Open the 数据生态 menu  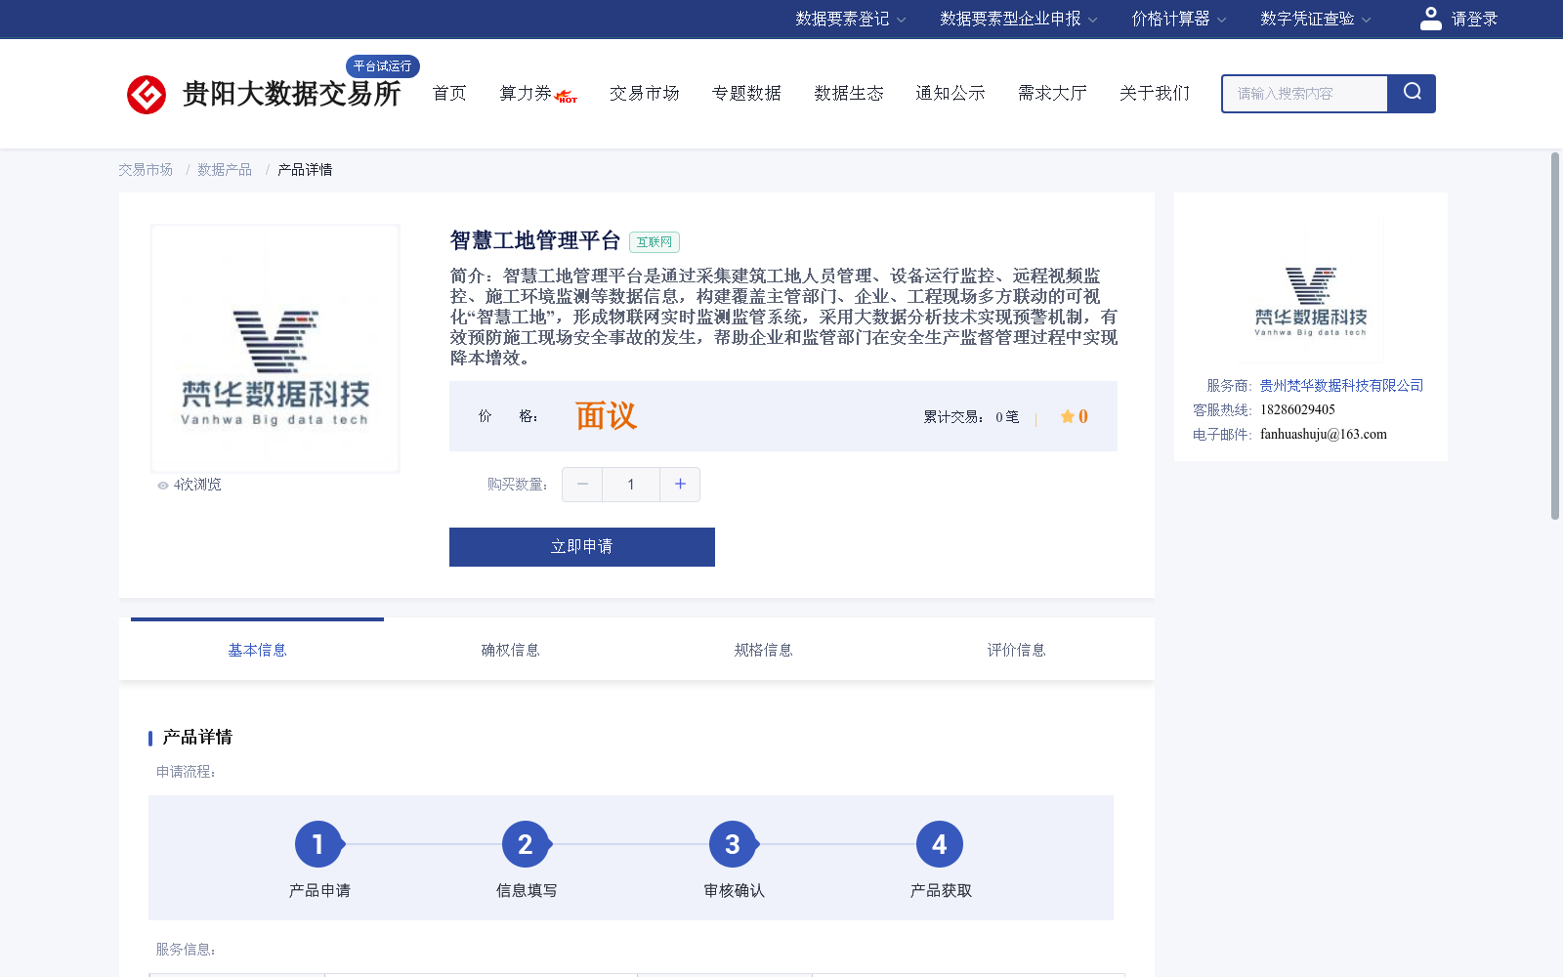coord(849,93)
